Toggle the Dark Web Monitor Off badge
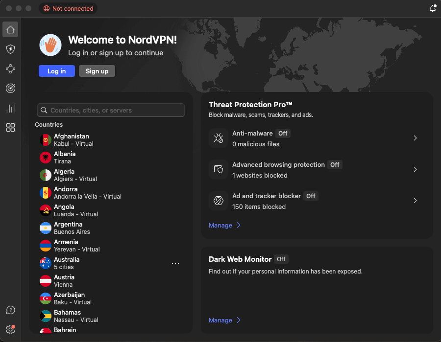The width and height of the screenshot is (441, 342). 281,259
